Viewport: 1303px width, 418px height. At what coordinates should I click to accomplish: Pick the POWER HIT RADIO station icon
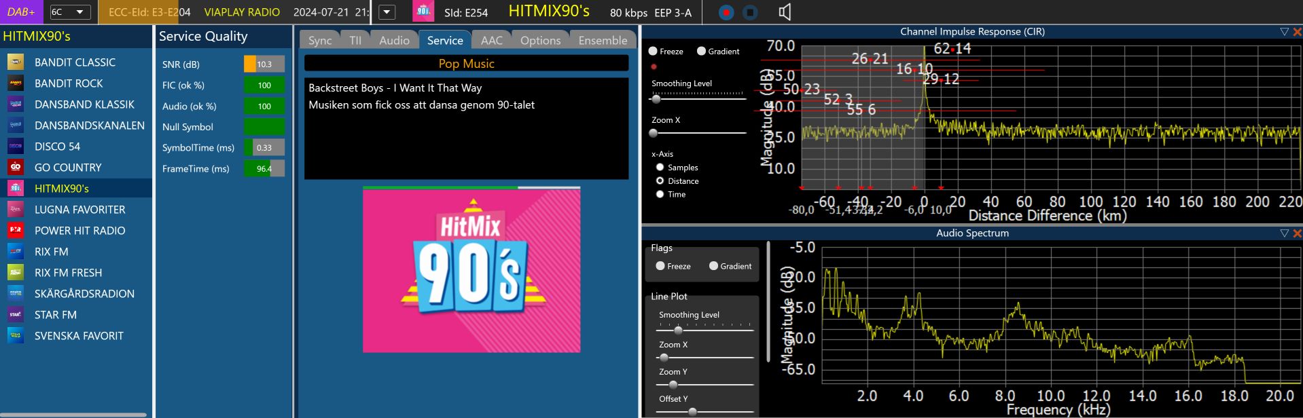click(x=16, y=231)
